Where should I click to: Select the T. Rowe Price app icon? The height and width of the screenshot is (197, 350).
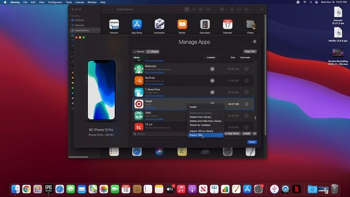pyautogui.click(x=138, y=92)
